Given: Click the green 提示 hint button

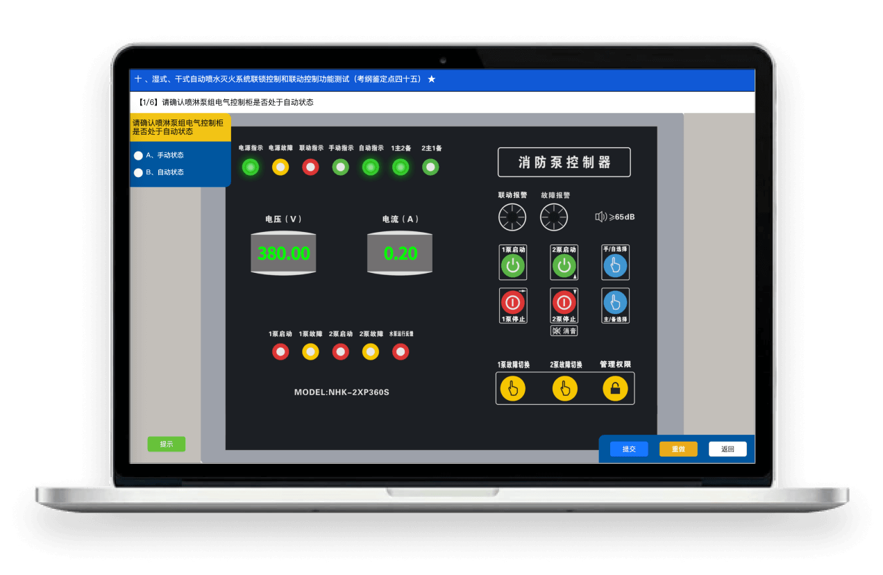Looking at the screenshot, I should point(167,444).
